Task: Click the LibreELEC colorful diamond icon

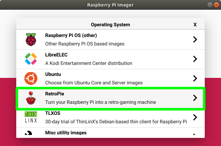Action: pos(31,59)
